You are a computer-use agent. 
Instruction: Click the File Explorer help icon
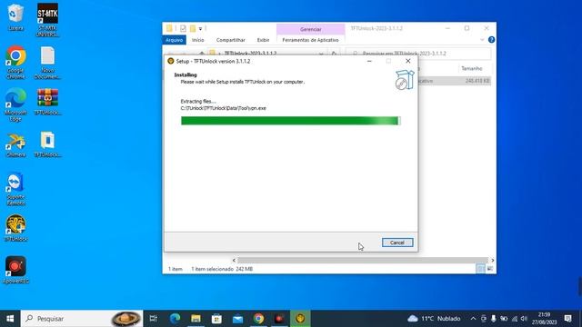(491, 40)
